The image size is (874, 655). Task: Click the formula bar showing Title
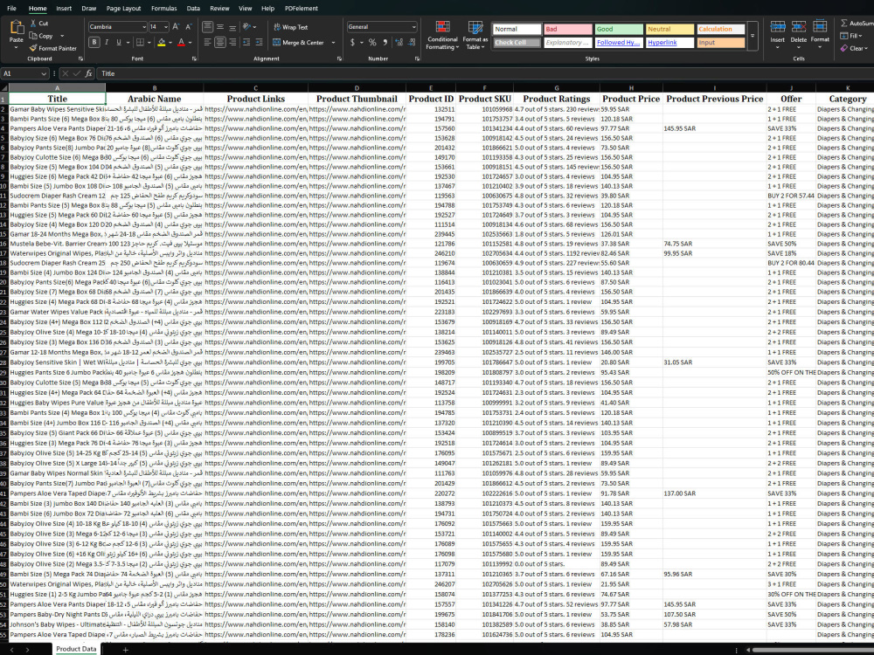485,73
